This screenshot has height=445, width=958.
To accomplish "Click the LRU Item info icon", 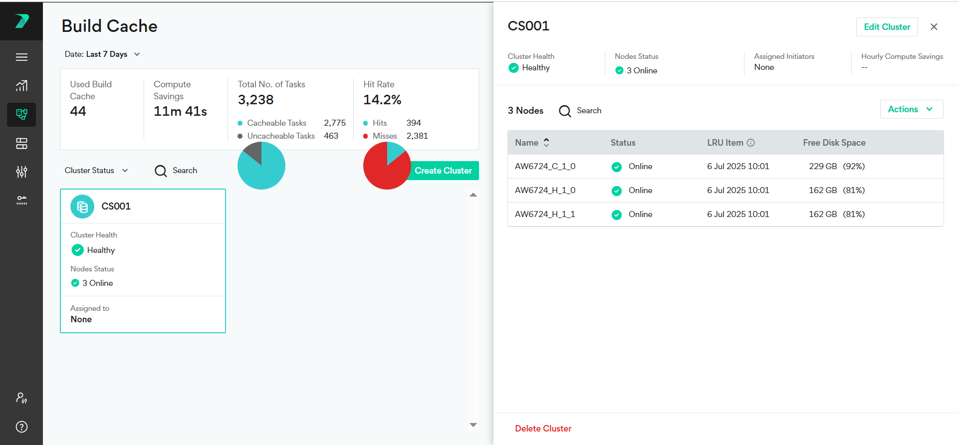I will 750,143.
